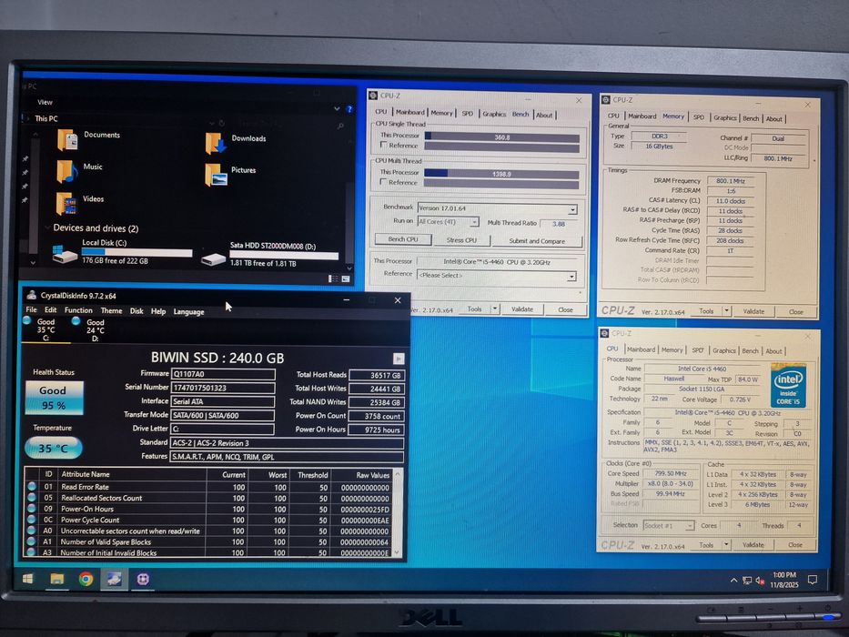Click Validate in the Bench CPU-Z window
The image size is (849, 637).
point(522,309)
